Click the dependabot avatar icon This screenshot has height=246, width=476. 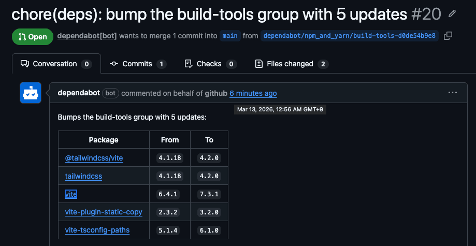tap(31, 93)
